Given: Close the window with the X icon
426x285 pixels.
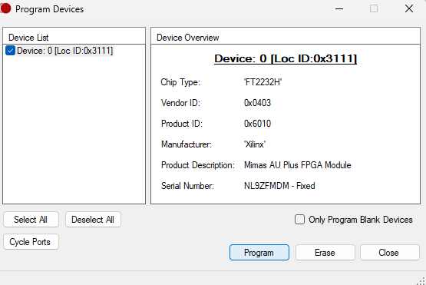Looking at the screenshot, I should click(x=409, y=8).
